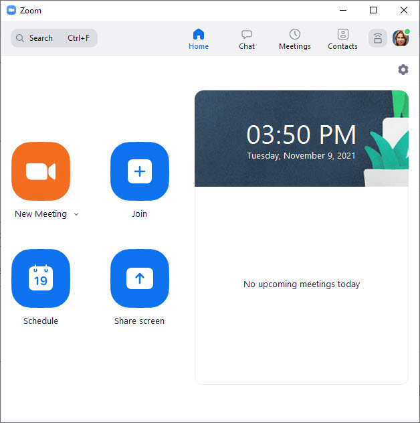Close the Zoom window
Image resolution: width=420 pixels, height=423 pixels.
coord(404,10)
